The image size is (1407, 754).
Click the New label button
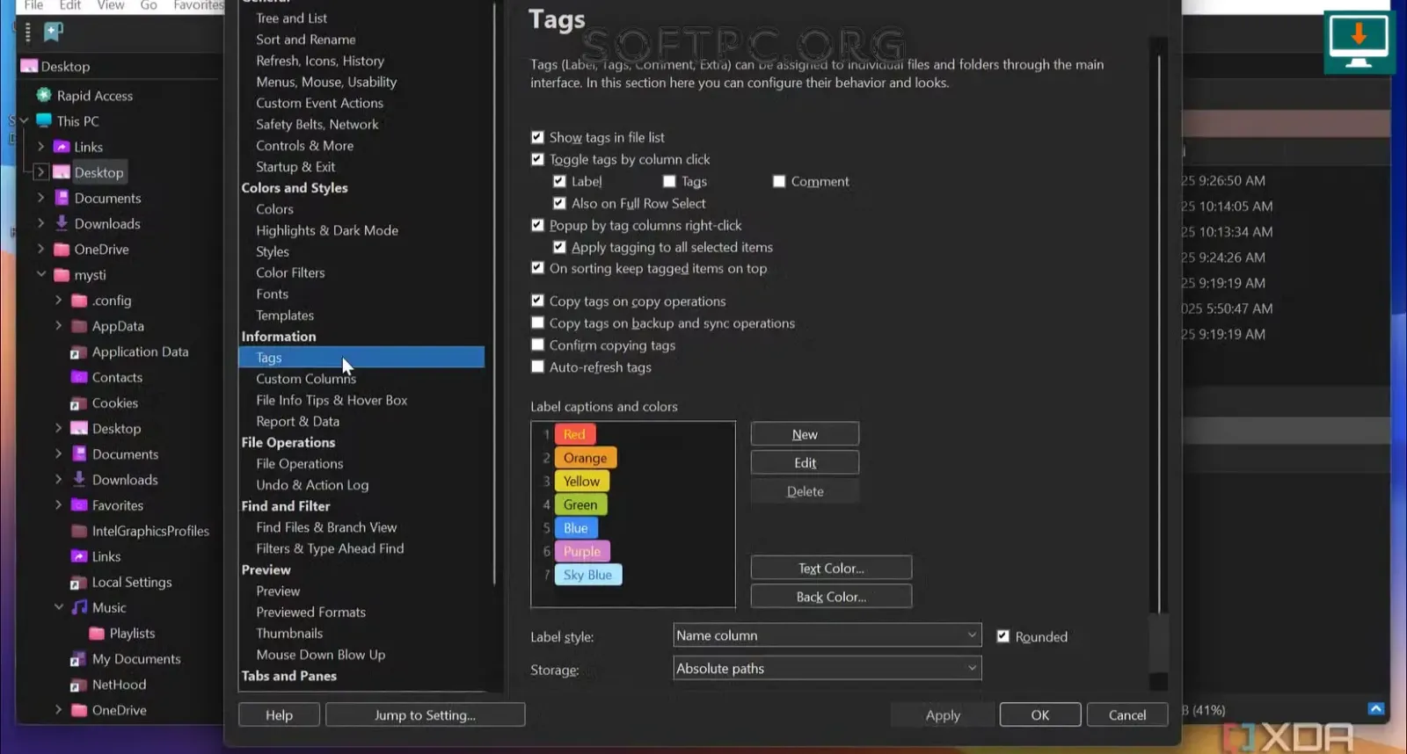pyautogui.click(x=805, y=434)
